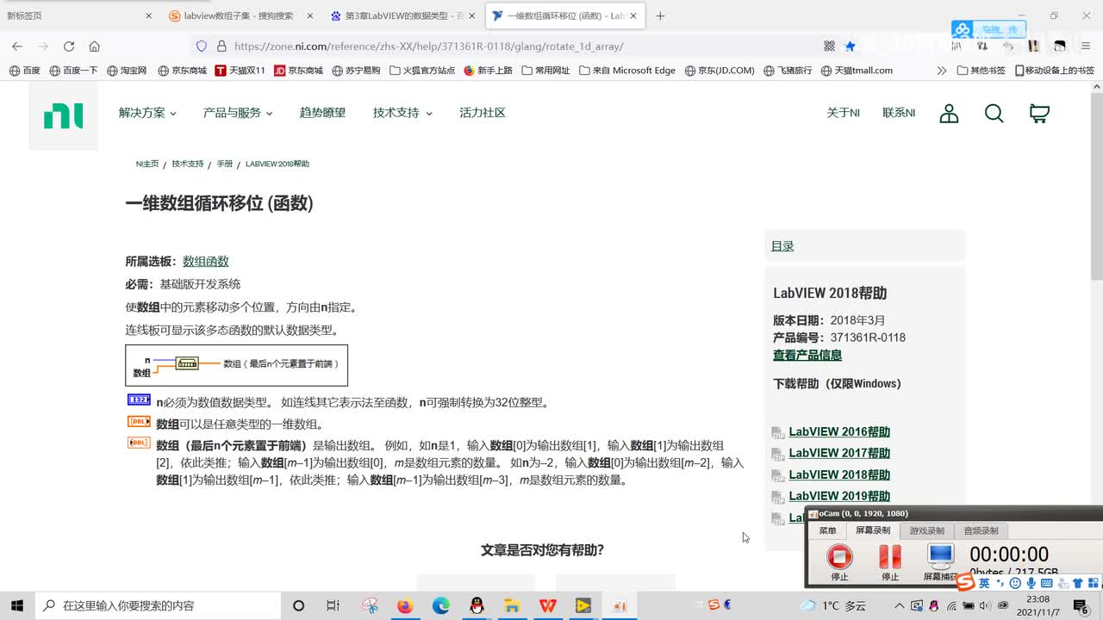
Task: Close the 第3章LabVIEW的数据类型 tab
Action: tap(472, 15)
